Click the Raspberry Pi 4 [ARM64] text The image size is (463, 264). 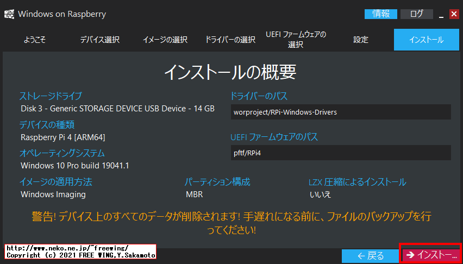tap(63, 137)
